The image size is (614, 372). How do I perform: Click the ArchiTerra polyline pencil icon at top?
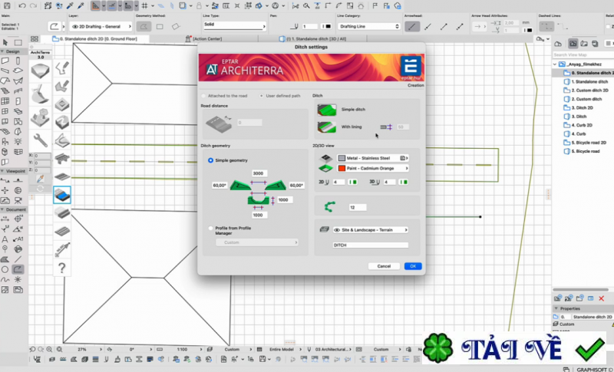pos(62,68)
